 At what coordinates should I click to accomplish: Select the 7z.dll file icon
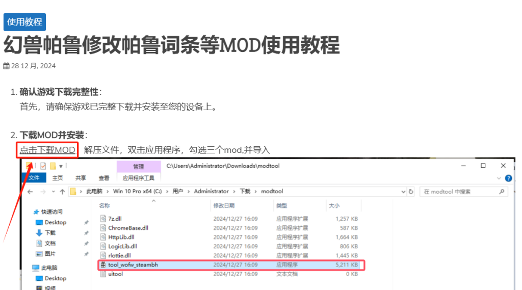(103, 219)
